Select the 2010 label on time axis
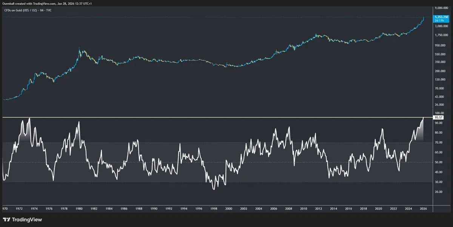 [x=304, y=208]
